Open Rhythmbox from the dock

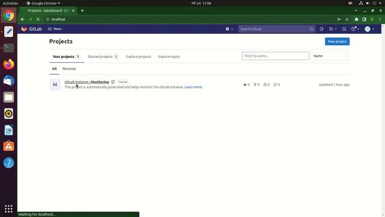pyautogui.click(x=8, y=114)
